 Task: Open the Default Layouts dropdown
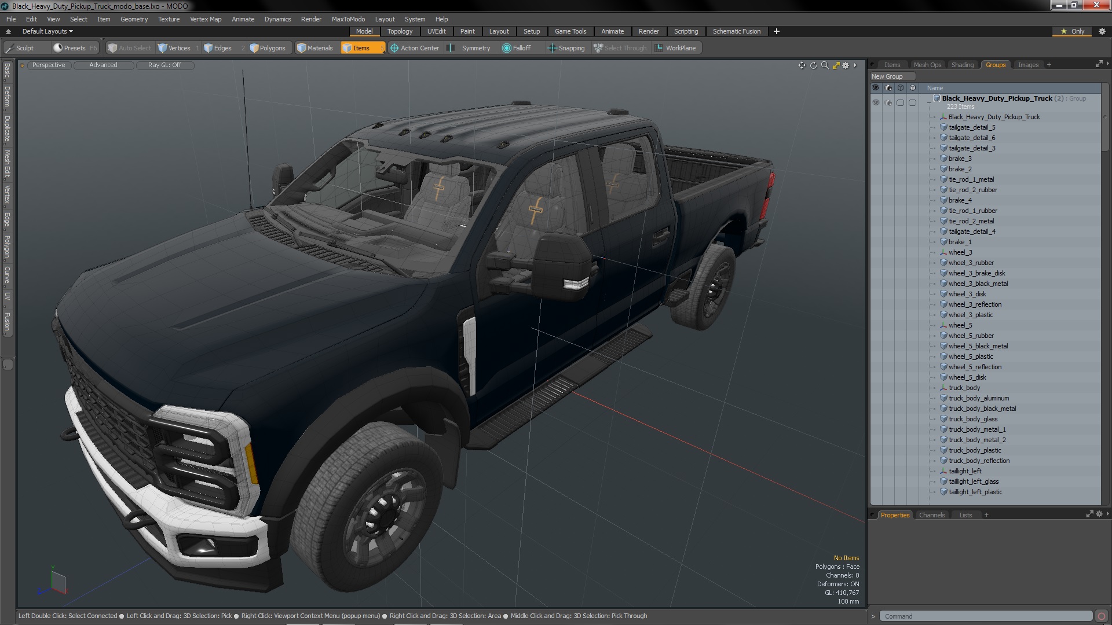47,31
